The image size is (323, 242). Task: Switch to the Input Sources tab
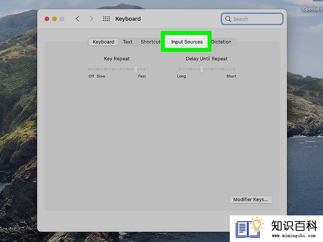[x=187, y=42]
